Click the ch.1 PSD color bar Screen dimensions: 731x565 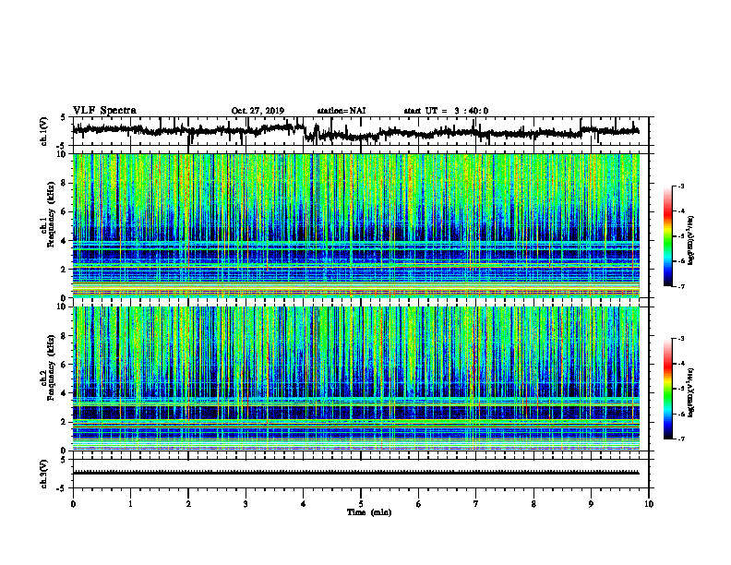[668, 236]
